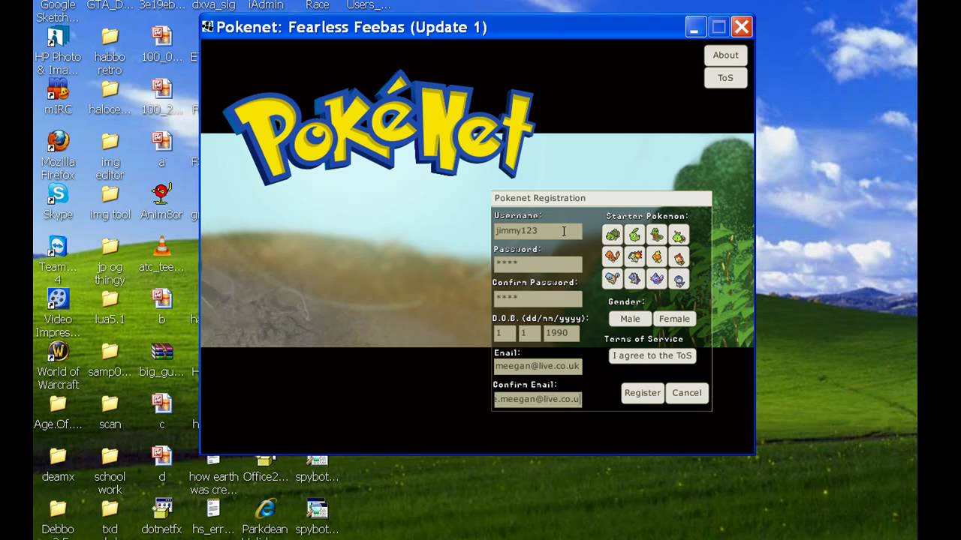Cancel the Pokenet registration
The width and height of the screenshot is (961, 540).
click(x=687, y=393)
